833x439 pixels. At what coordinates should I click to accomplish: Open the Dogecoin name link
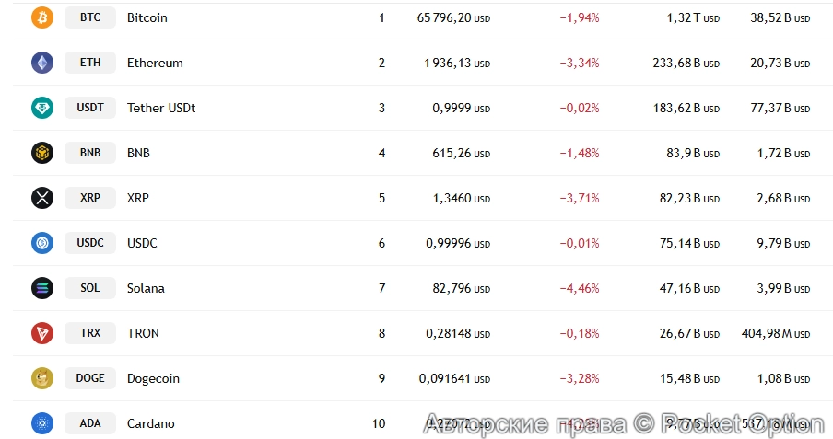(x=153, y=378)
